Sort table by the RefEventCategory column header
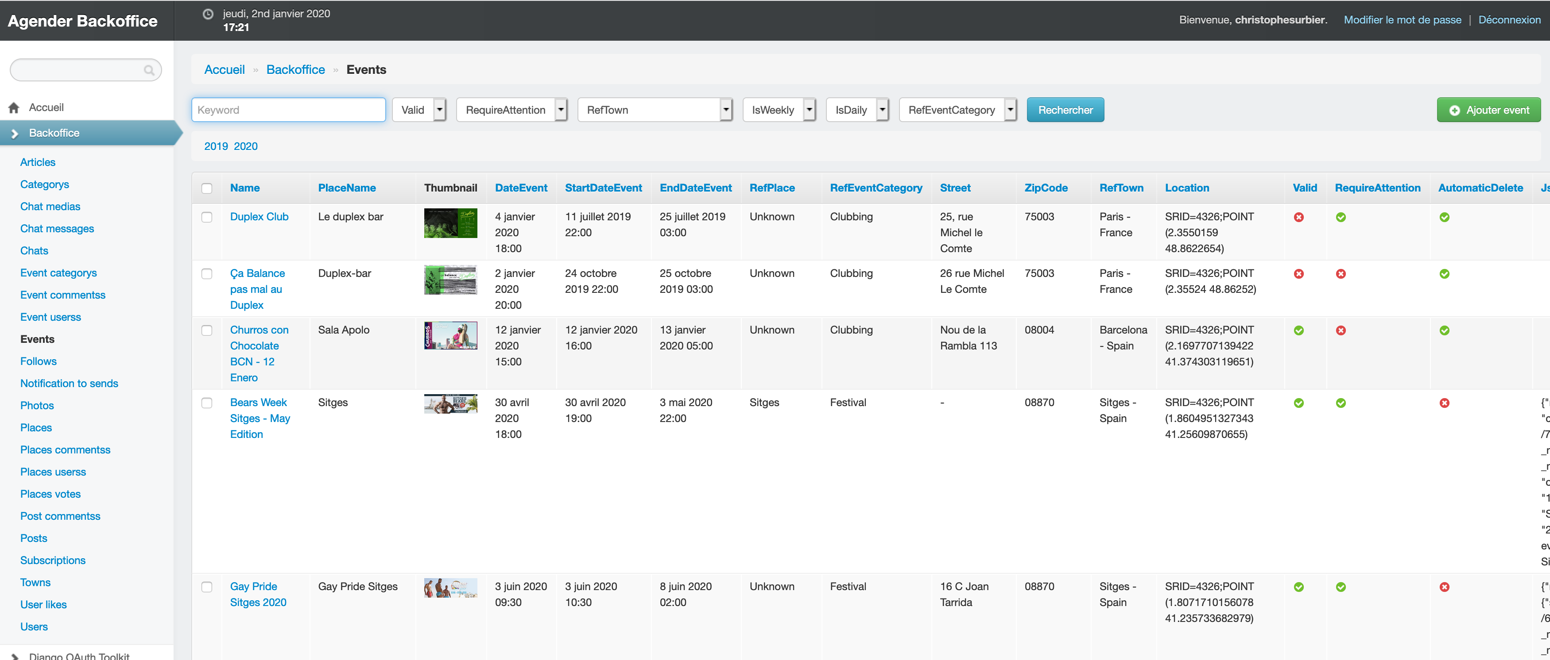Viewport: 1550px width, 660px height. tap(876, 188)
